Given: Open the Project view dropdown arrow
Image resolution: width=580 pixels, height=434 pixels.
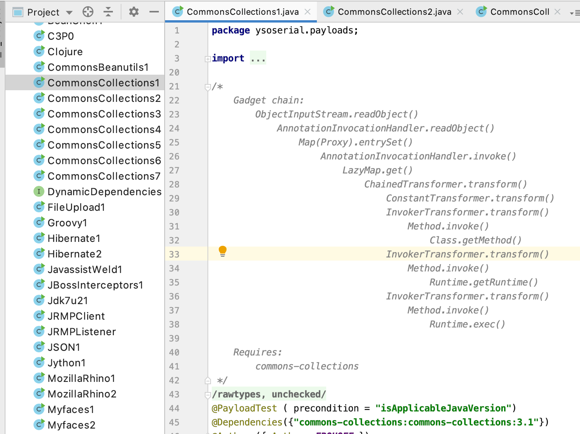Looking at the screenshot, I should click(69, 12).
